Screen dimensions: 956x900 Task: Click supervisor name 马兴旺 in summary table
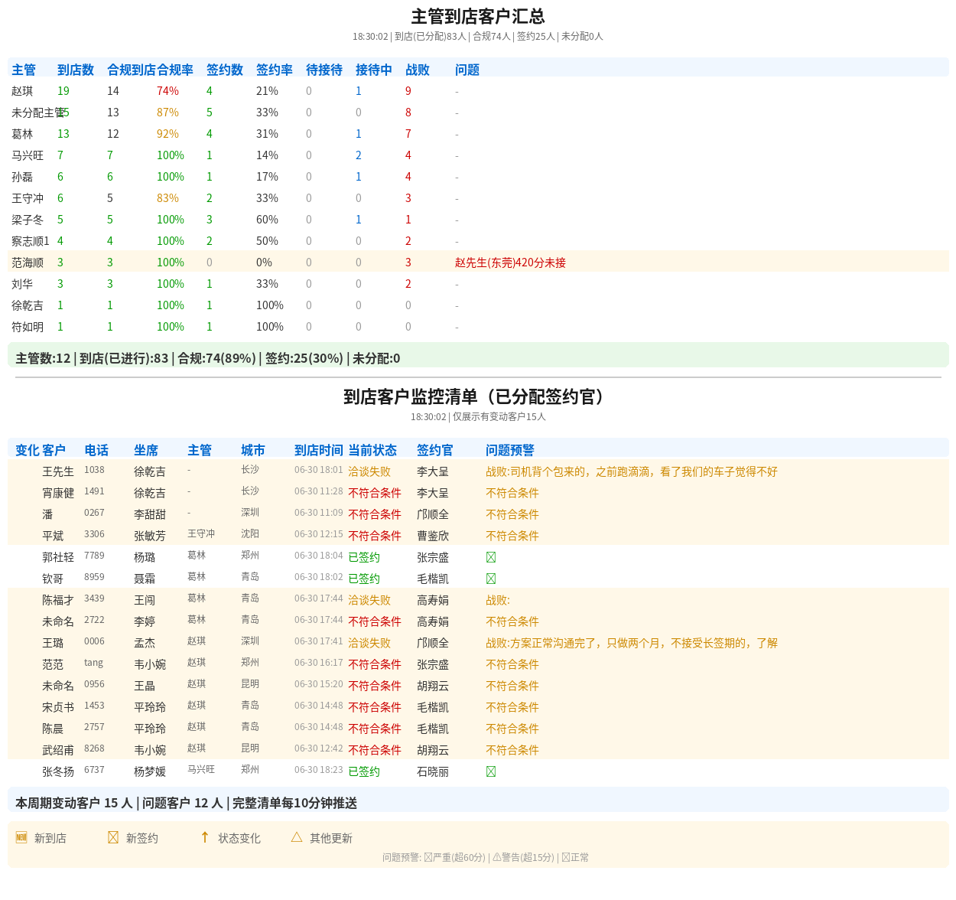(x=28, y=155)
